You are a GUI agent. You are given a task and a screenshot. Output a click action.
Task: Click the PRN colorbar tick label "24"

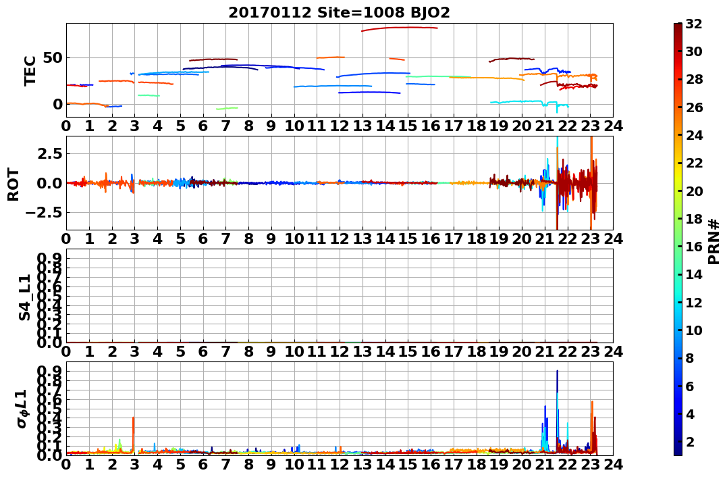[x=694, y=135]
